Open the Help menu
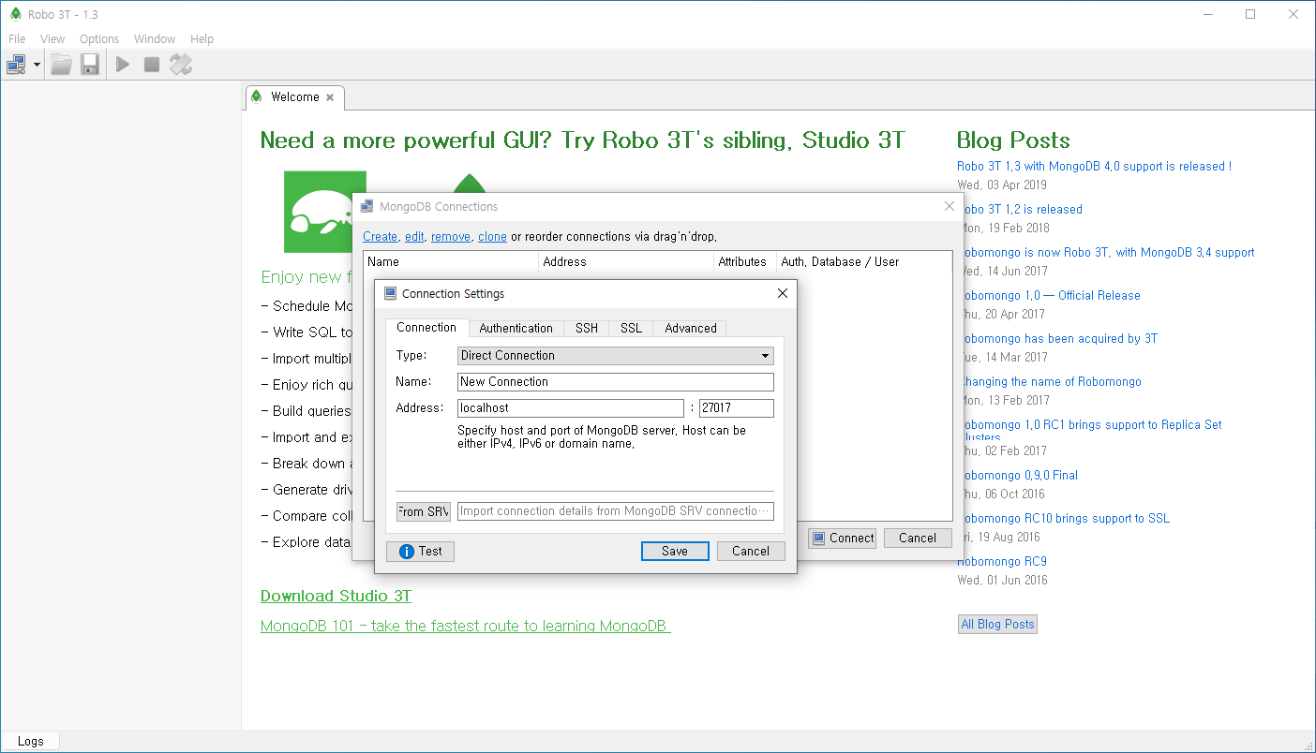 point(202,38)
